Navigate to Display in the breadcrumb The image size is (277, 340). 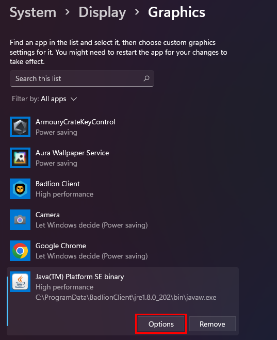coord(102,12)
